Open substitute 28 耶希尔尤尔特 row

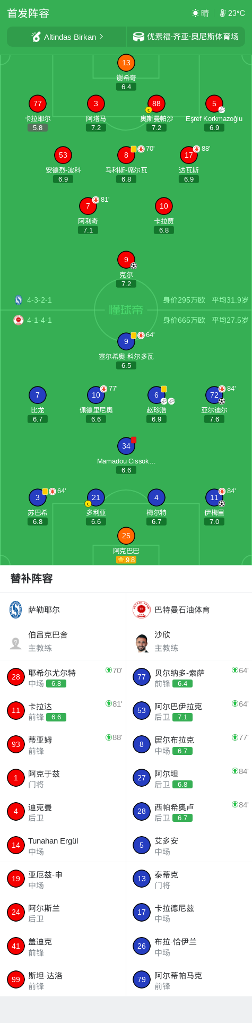pyautogui.click(x=63, y=677)
